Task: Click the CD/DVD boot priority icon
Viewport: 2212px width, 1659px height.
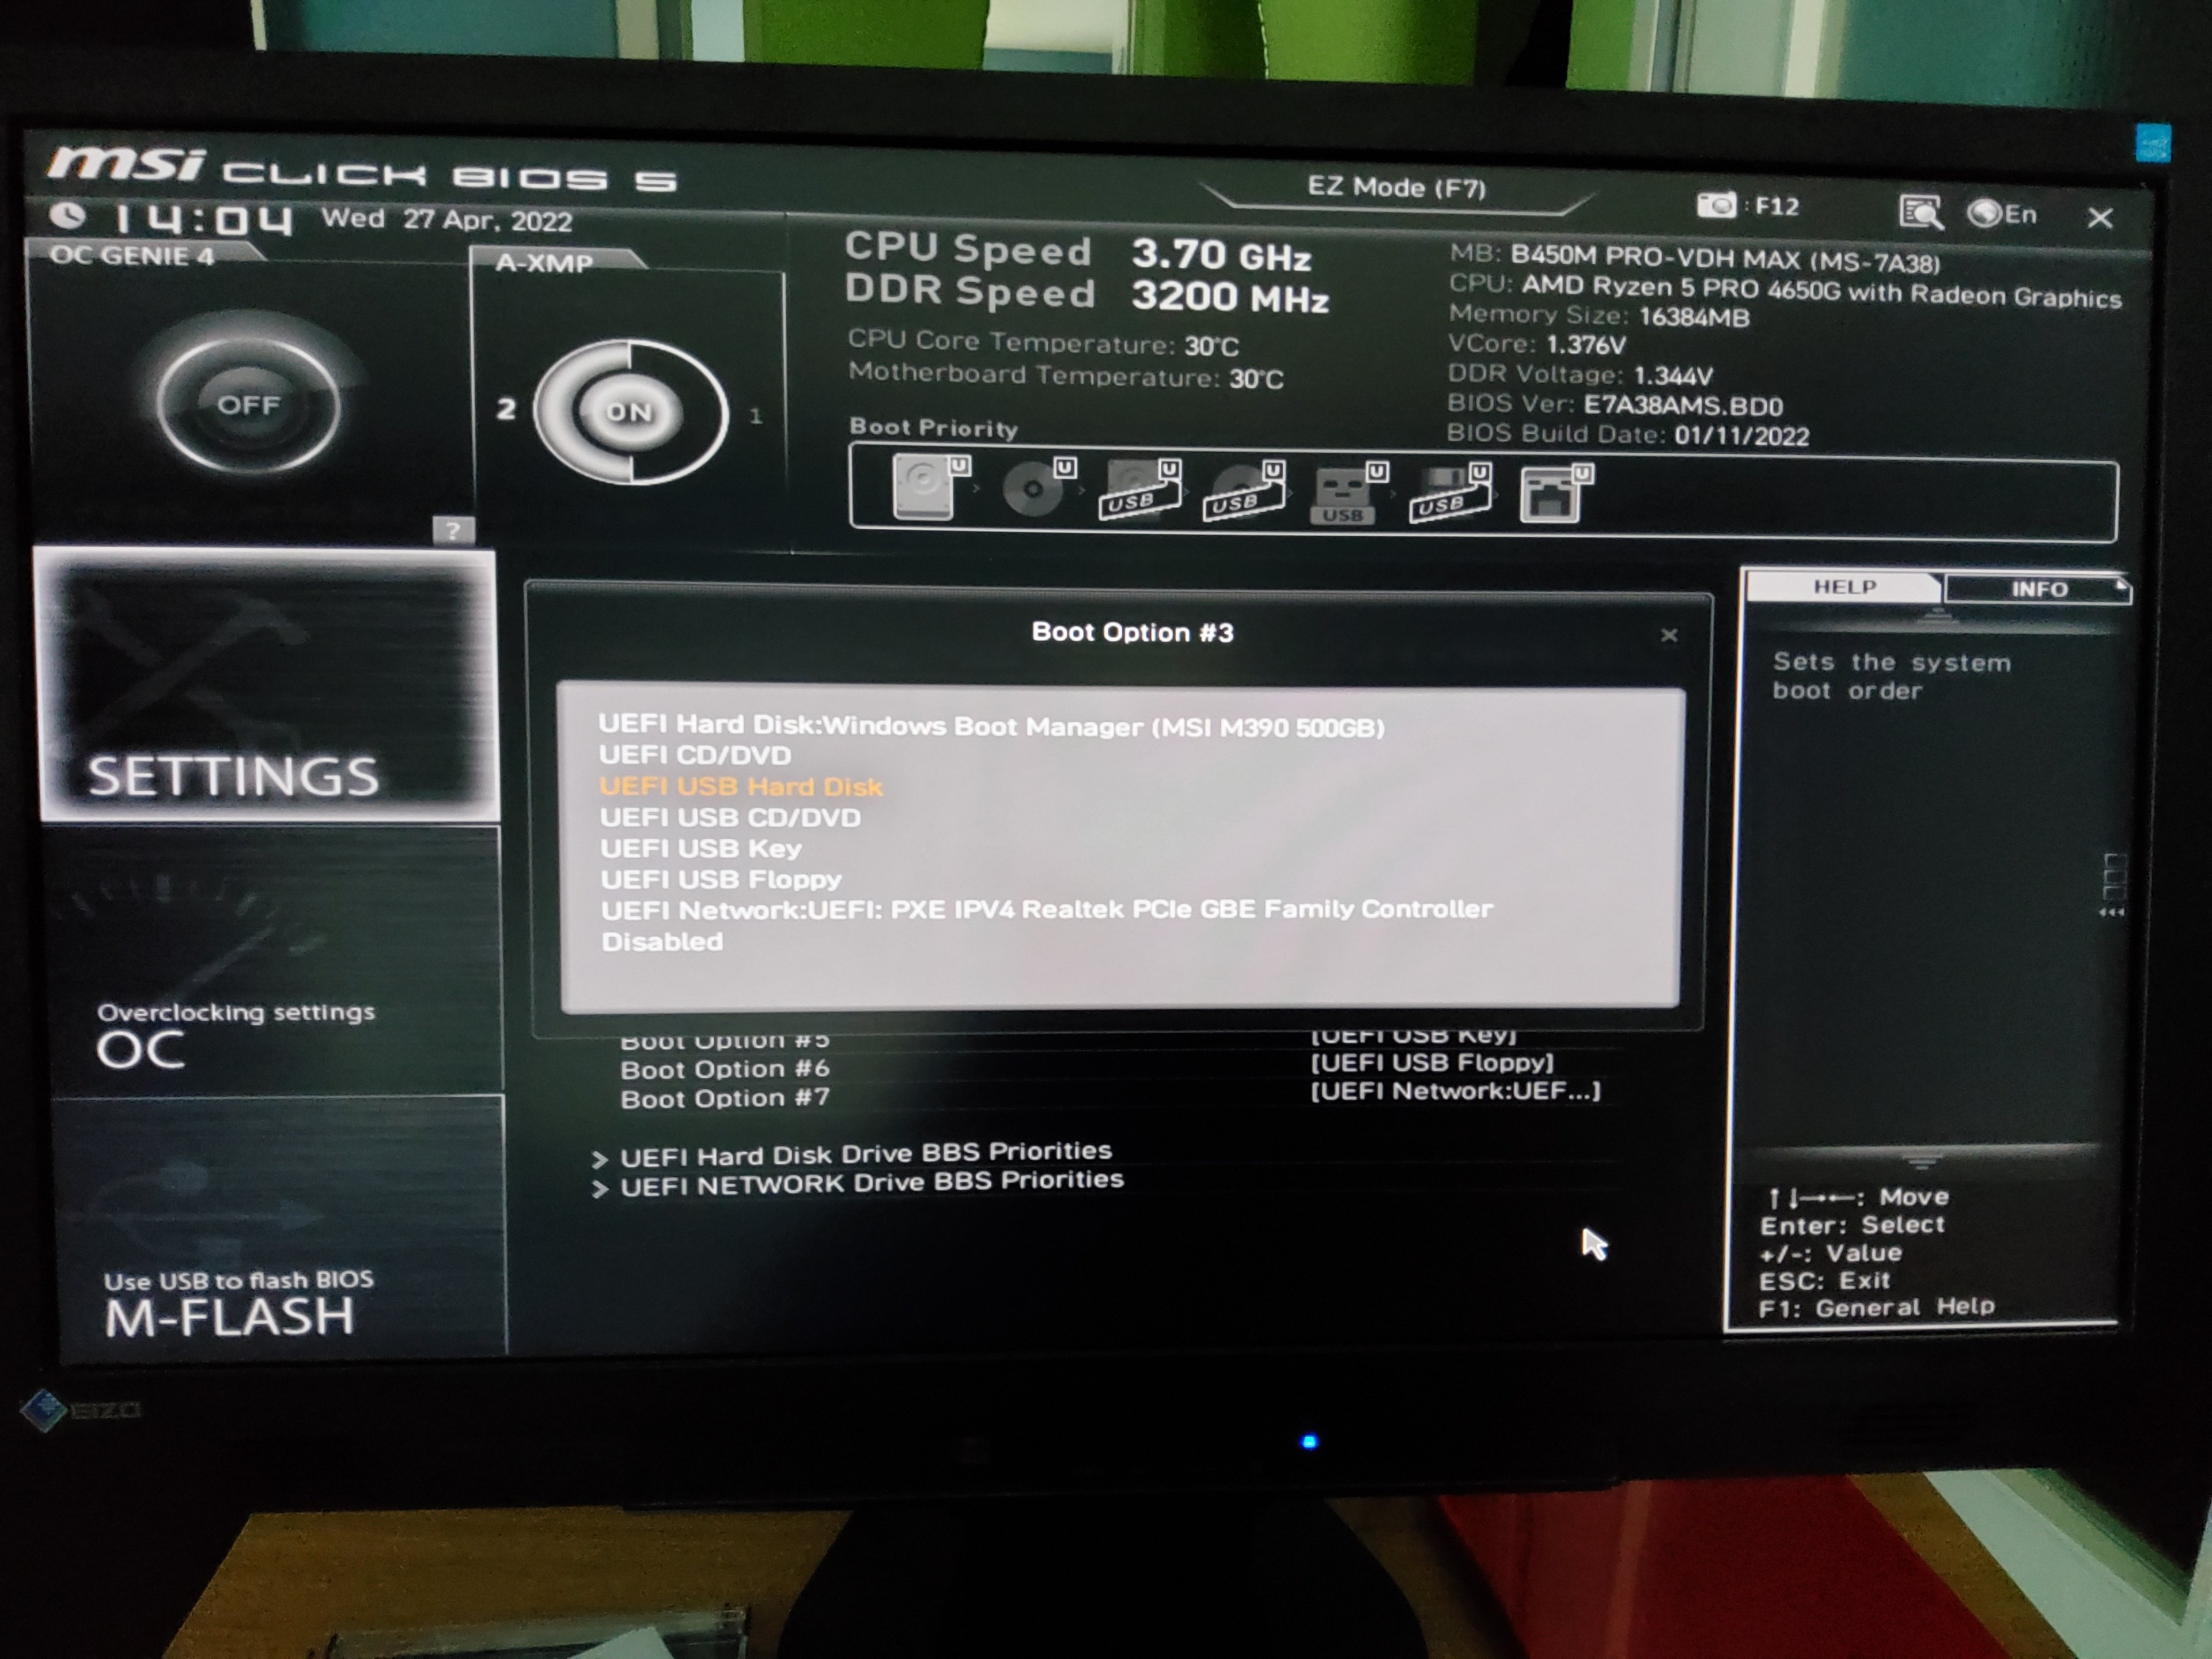Action: (x=1034, y=490)
